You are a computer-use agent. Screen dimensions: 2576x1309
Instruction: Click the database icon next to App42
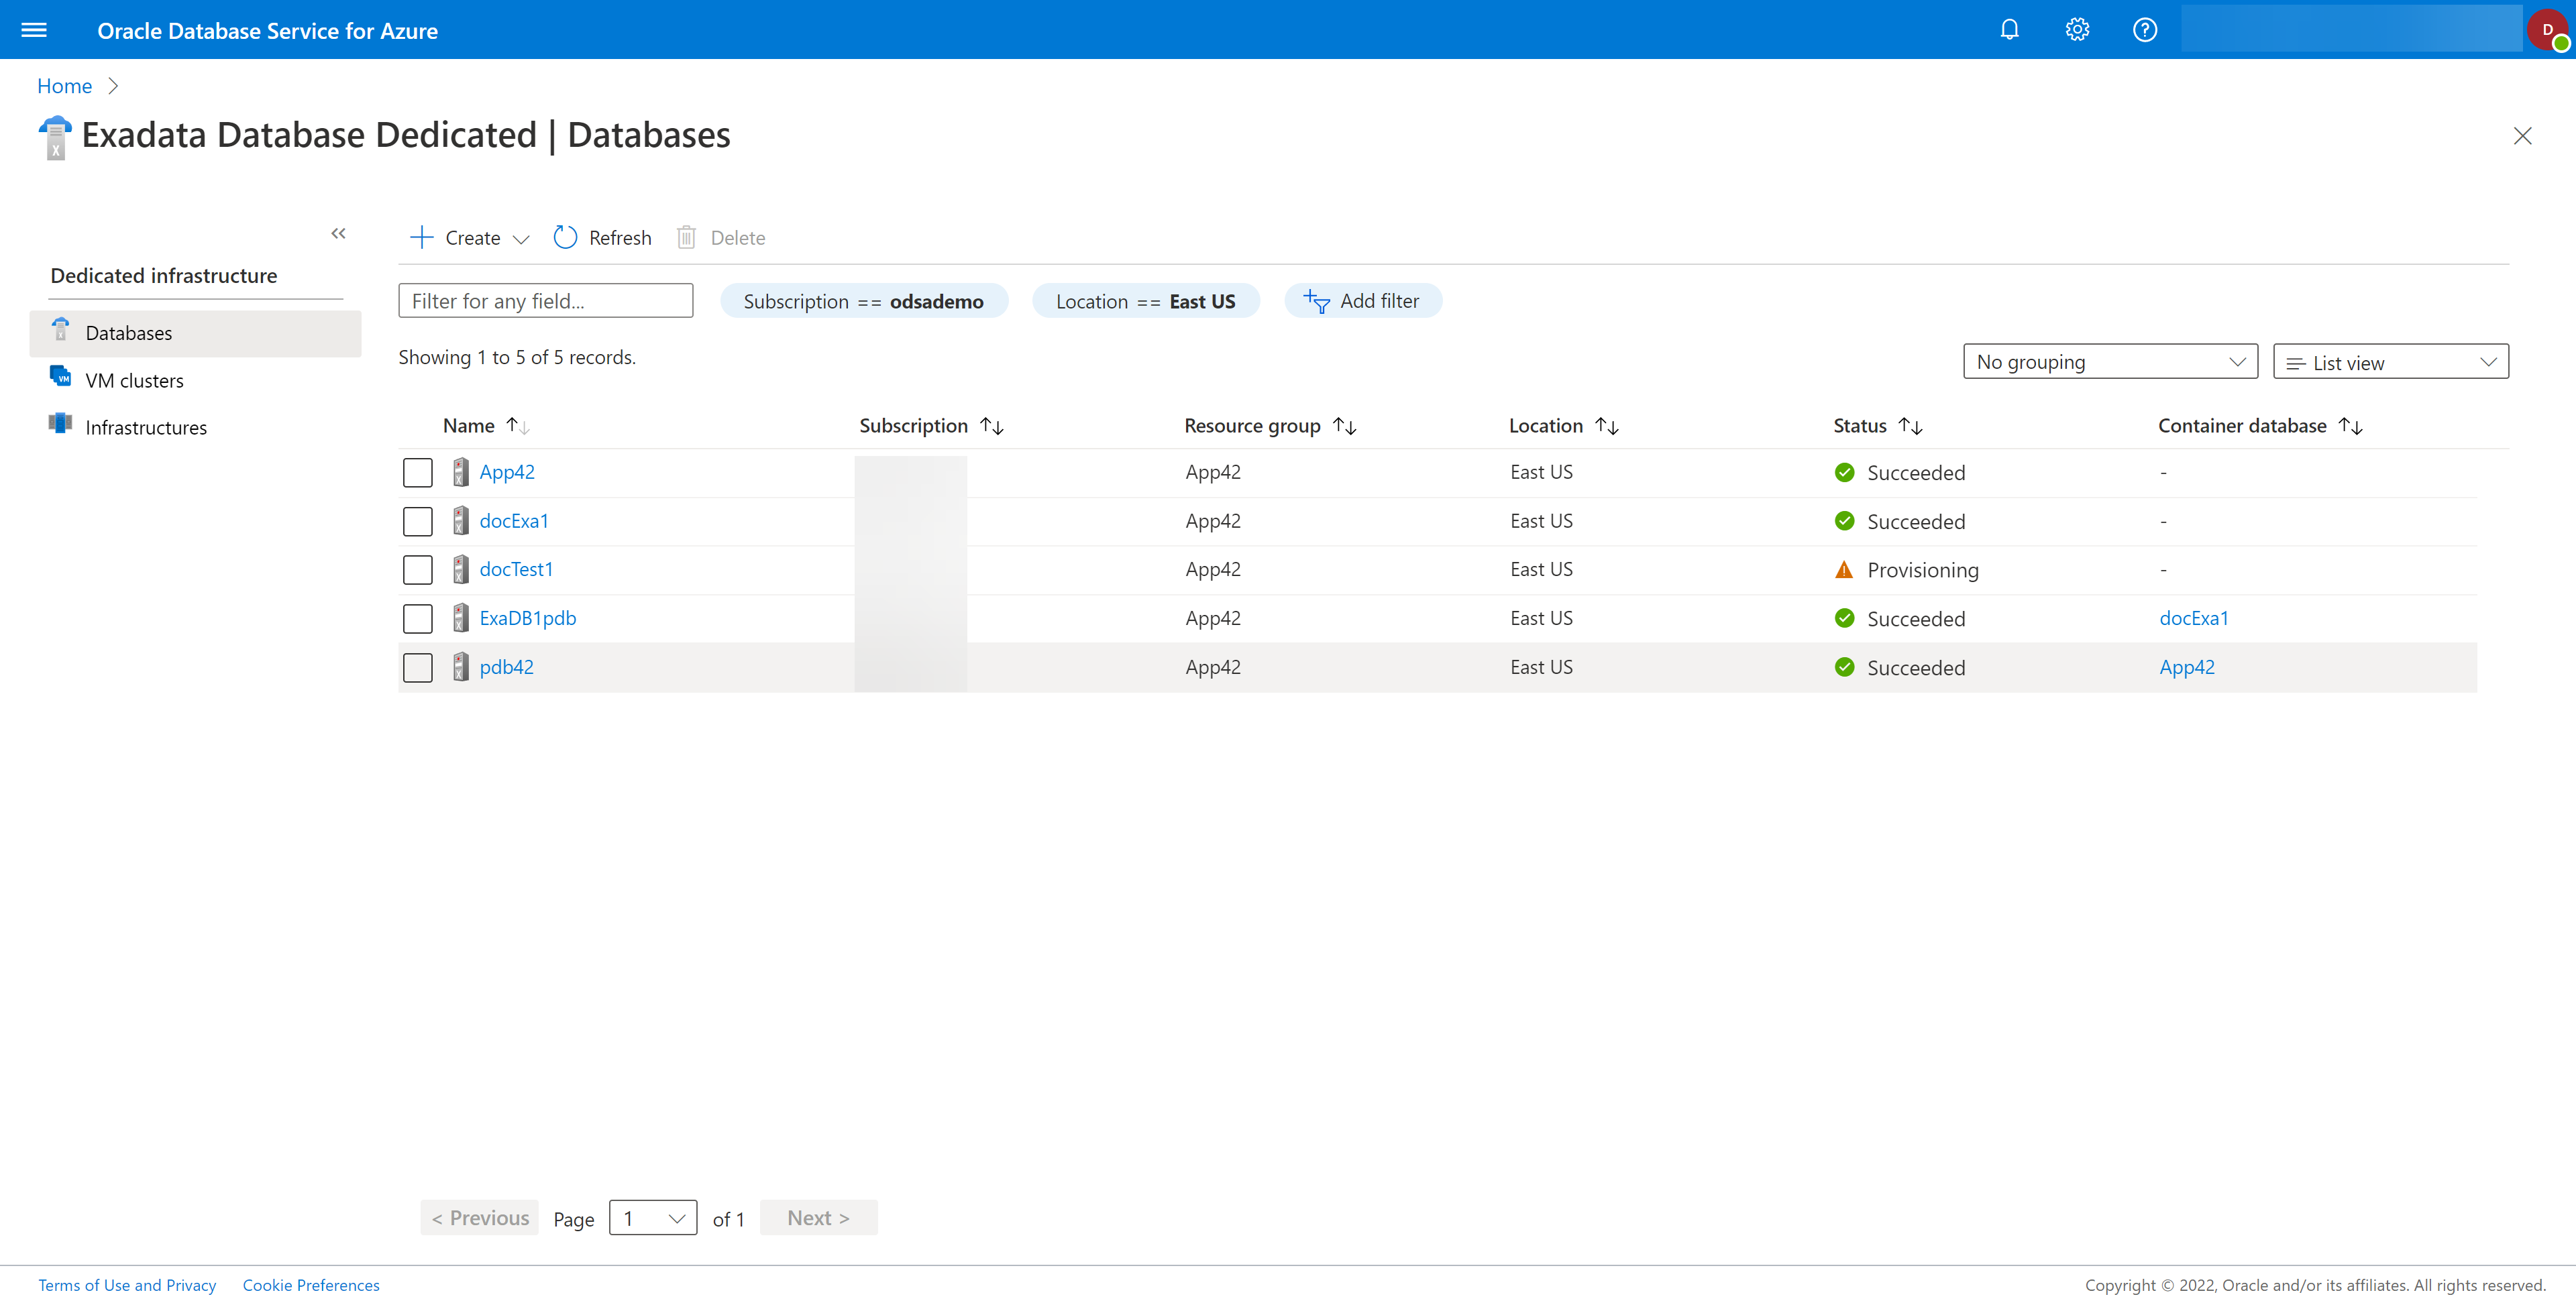460,472
